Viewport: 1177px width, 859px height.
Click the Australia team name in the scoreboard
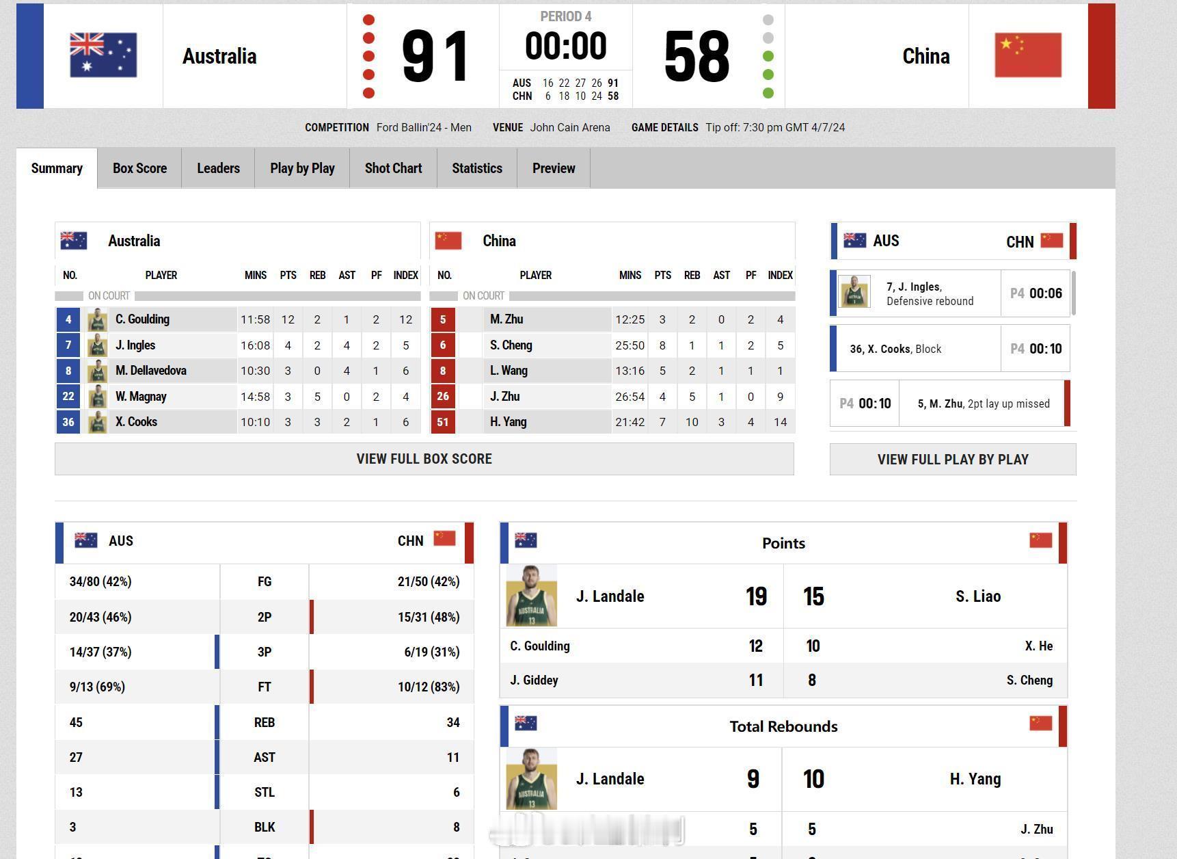[219, 56]
